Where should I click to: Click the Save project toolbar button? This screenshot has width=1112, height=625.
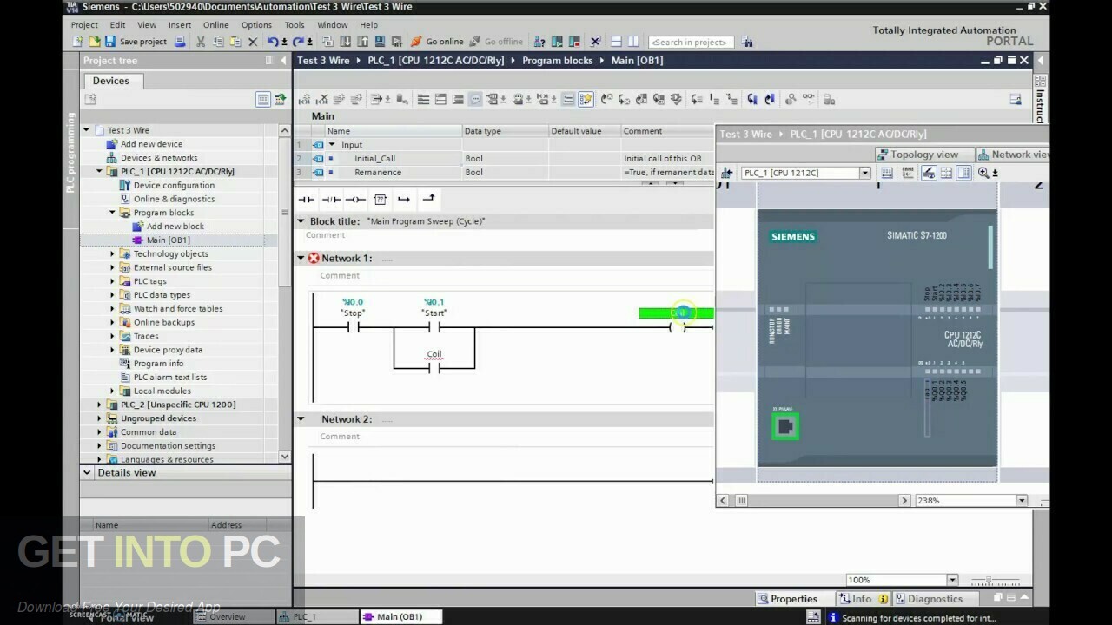click(x=136, y=42)
